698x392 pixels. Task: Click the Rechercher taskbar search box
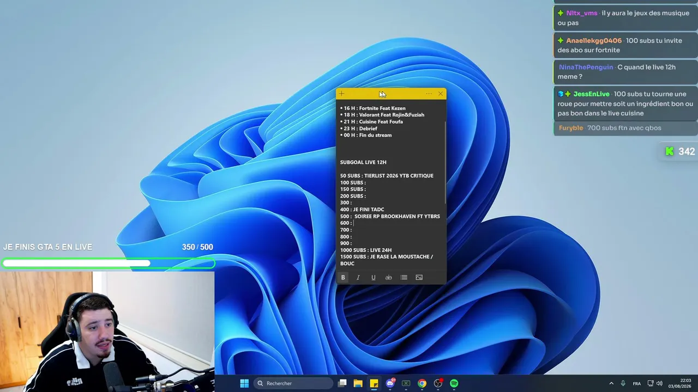pos(294,383)
